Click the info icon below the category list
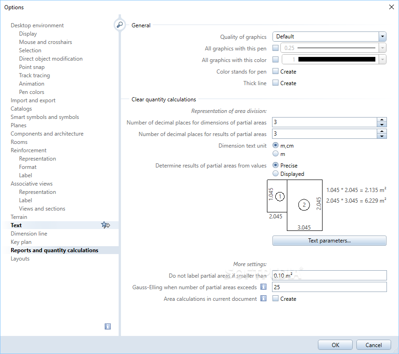The image size is (399, 354). (108, 326)
